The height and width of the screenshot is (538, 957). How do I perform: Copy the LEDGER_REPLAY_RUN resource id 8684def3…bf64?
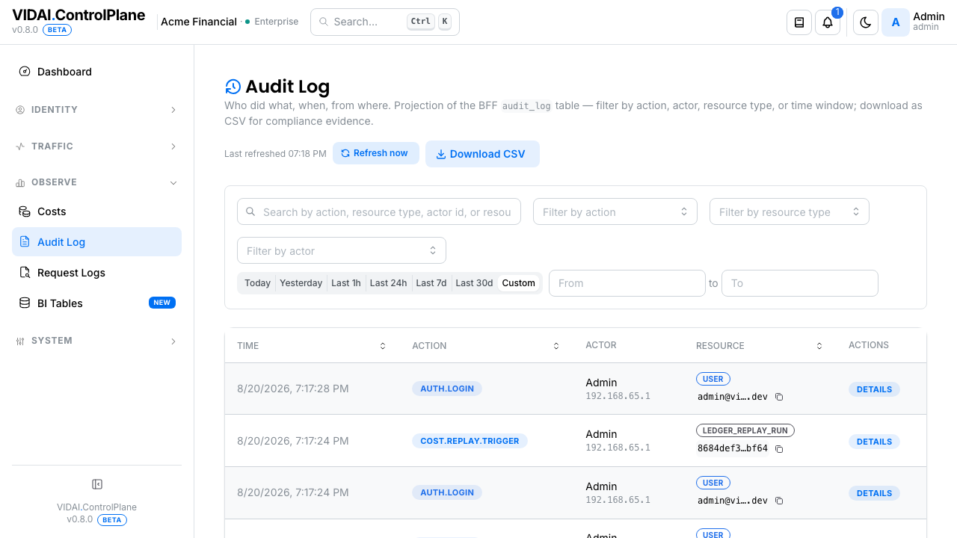coord(779,449)
